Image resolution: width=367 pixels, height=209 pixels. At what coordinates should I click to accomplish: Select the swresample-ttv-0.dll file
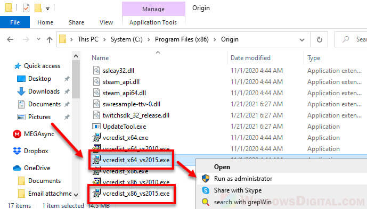(132, 104)
